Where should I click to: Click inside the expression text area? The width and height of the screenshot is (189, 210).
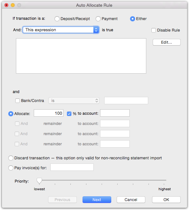(81, 56)
